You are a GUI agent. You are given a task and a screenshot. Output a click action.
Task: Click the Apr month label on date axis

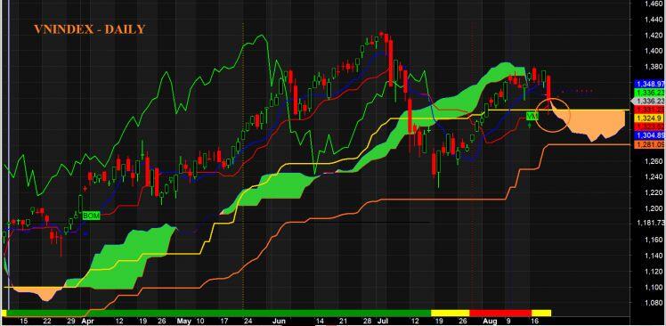pos(87,321)
